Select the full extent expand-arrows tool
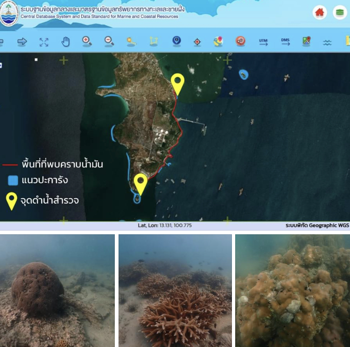Image resolution: width=350 pixels, height=347 pixels. point(44,42)
